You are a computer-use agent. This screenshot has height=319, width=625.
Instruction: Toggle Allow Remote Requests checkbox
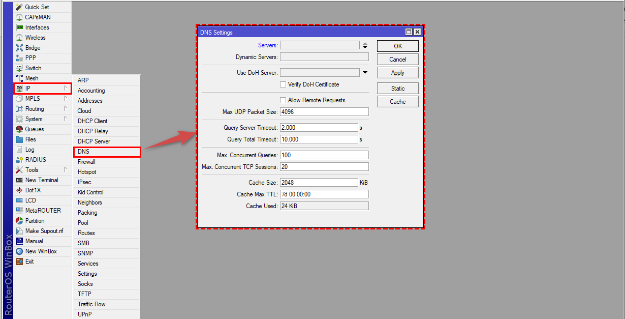point(283,100)
